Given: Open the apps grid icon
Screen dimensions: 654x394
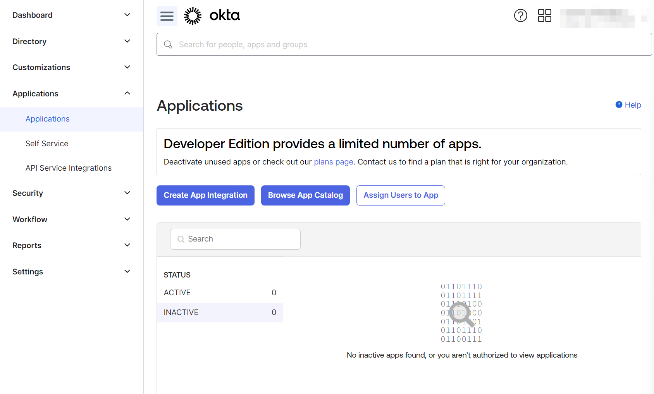Looking at the screenshot, I should 544,15.
